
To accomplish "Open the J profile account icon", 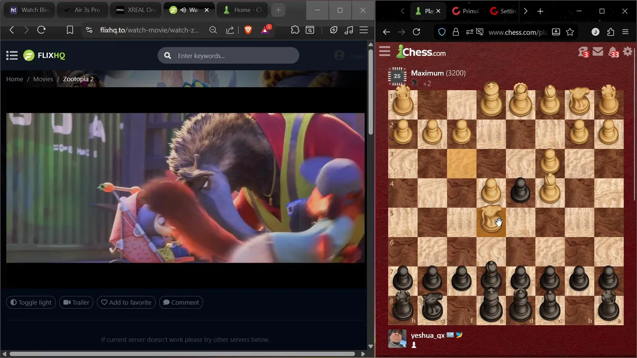I will (596, 32).
